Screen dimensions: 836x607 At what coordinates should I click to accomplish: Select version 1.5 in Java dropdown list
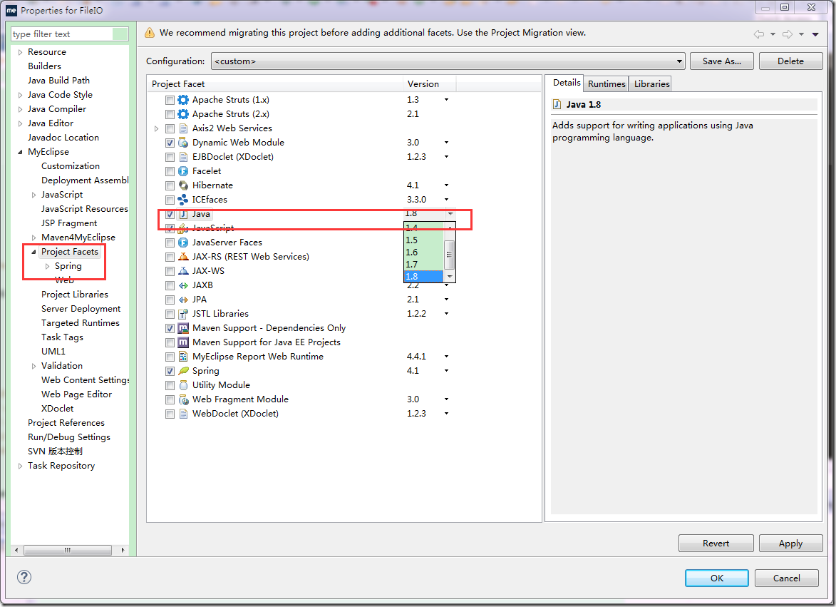coord(424,240)
